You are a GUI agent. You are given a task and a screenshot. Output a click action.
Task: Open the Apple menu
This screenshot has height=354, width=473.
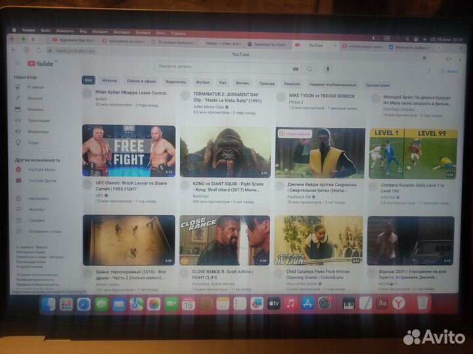(14, 29)
